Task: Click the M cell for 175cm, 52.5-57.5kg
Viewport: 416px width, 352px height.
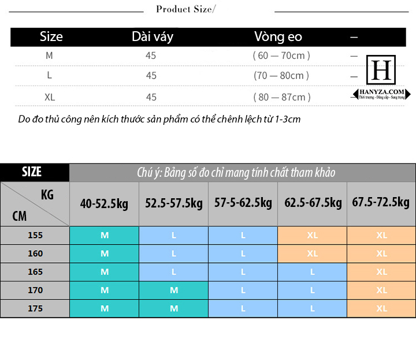Action: point(174,309)
